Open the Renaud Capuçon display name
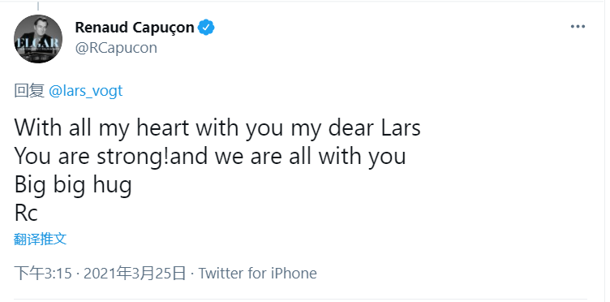The width and height of the screenshot is (610, 302). pos(135,28)
